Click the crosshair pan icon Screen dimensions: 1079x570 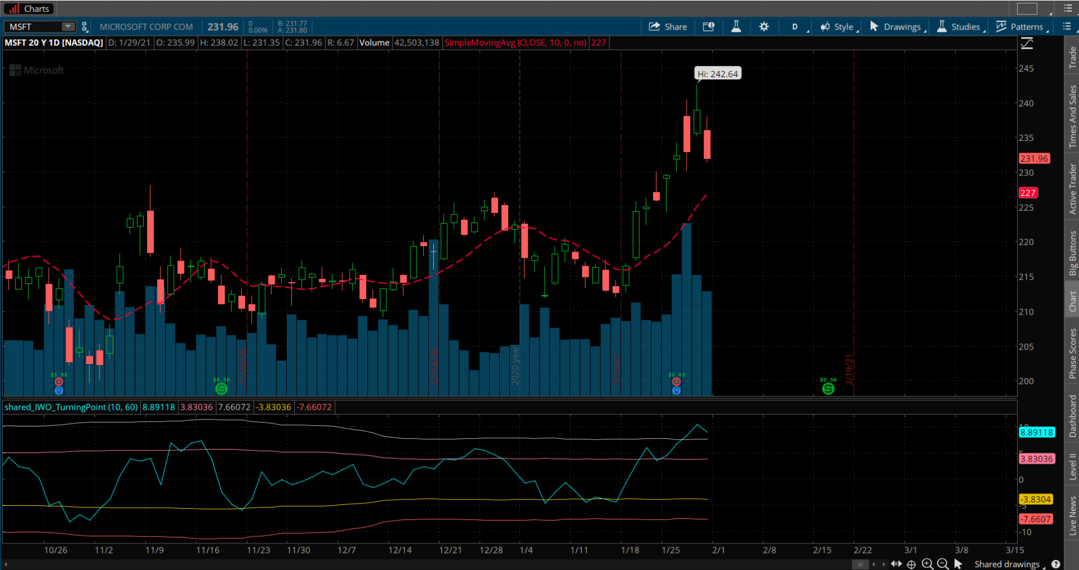pyautogui.click(x=911, y=564)
